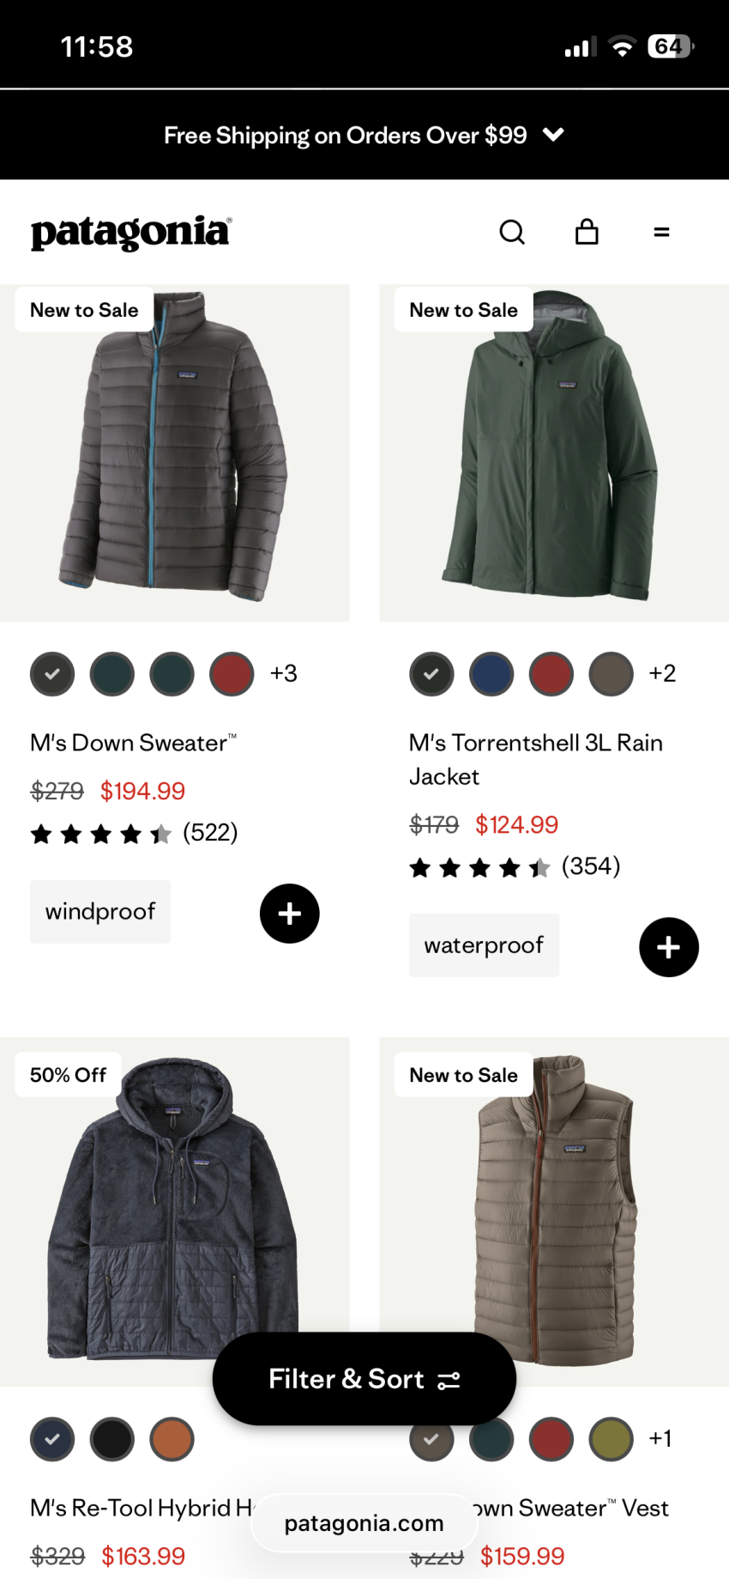
Task: Open M's Torrentshell 3L Rain Jacket link
Action: 536,759
